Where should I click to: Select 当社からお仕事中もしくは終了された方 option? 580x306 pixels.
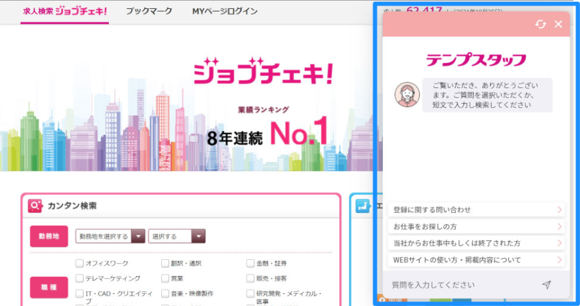click(x=476, y=243)
